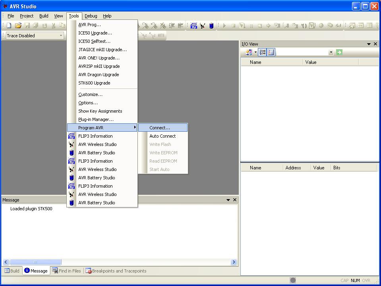The width and height of the screenshot is (381, 286).
Task: Switch to the Build tab
Action: [12, 271]
